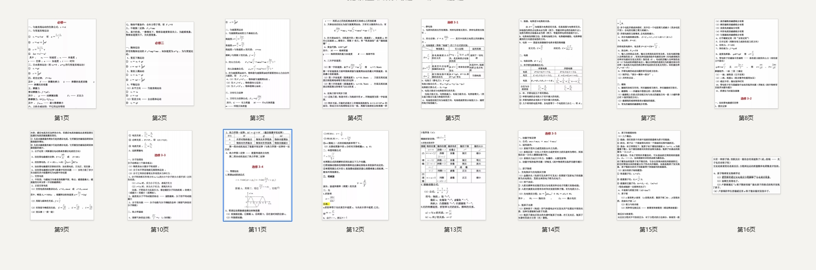Click the 第5页 page label

(453, 118)
